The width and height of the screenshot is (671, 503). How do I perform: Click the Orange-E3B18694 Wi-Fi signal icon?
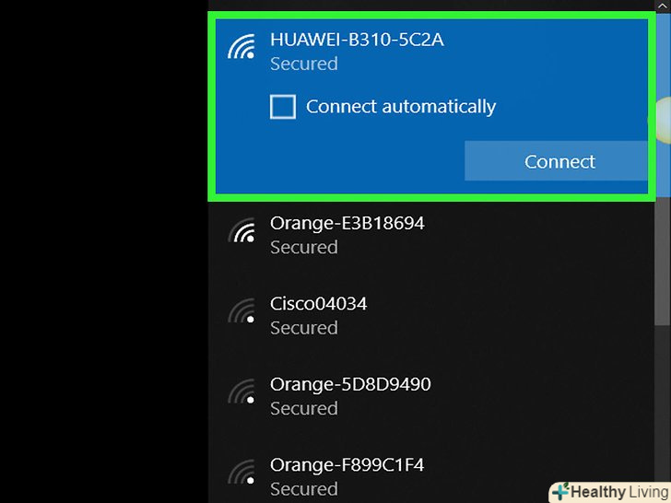pos(241,230)
